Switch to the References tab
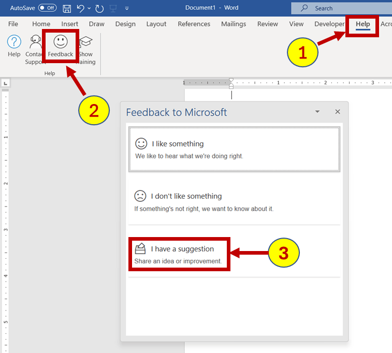 (x=194, y=24)
